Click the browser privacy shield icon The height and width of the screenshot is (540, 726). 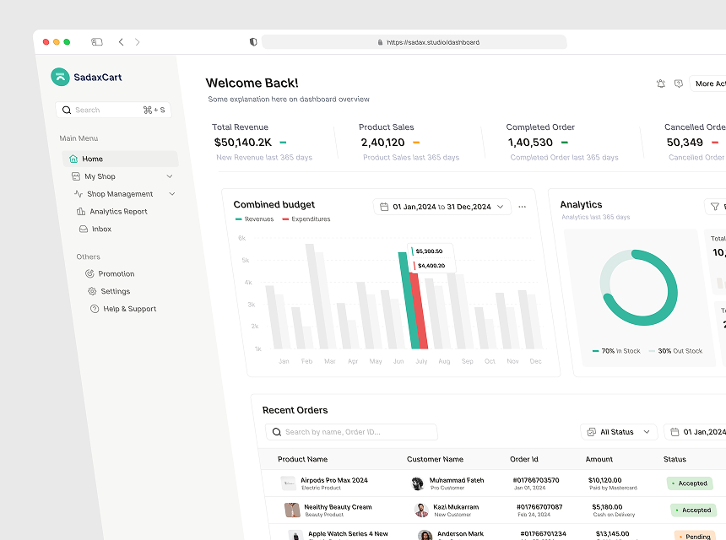click(x=253, y=42)
